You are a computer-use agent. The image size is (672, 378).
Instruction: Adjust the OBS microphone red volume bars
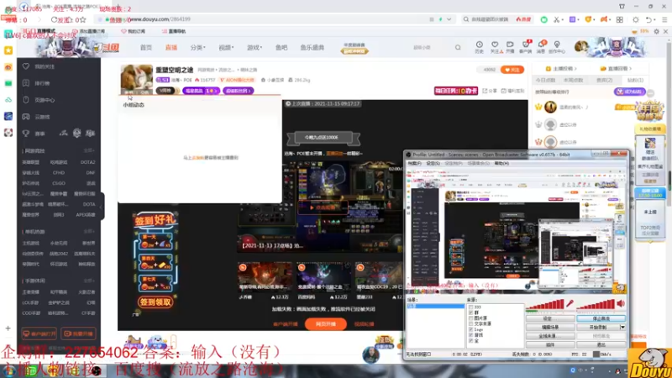pos(544,304)
